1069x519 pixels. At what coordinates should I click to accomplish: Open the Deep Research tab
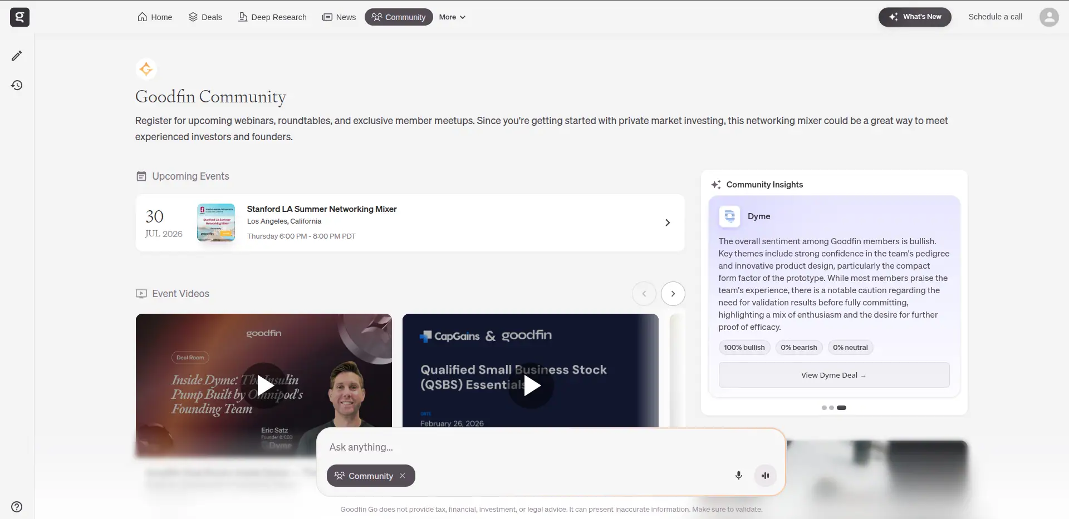(x=273, y=17)
